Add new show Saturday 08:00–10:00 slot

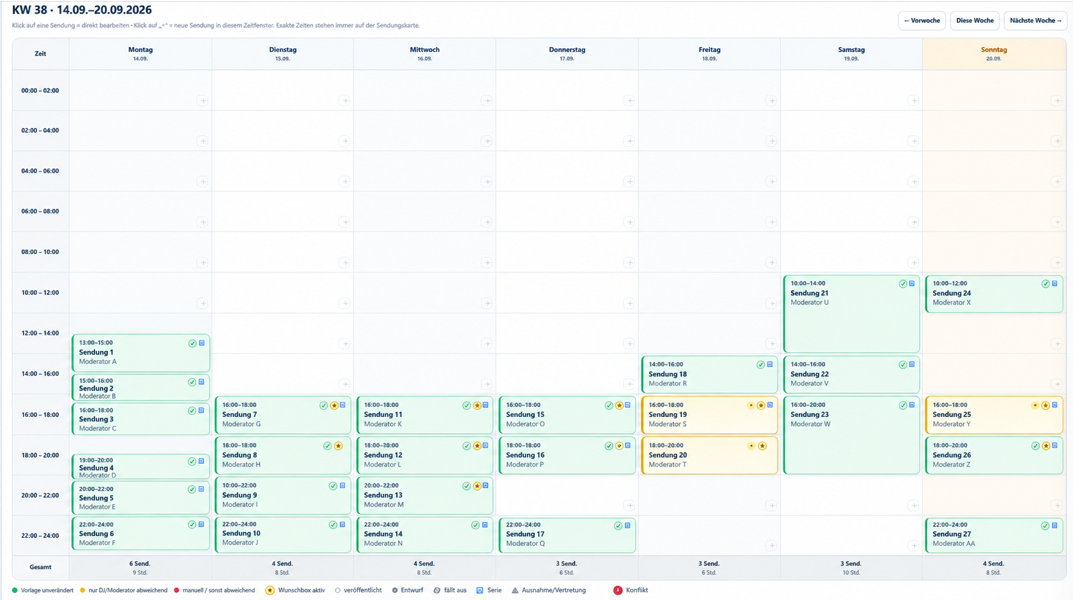(x=913, y=262)
